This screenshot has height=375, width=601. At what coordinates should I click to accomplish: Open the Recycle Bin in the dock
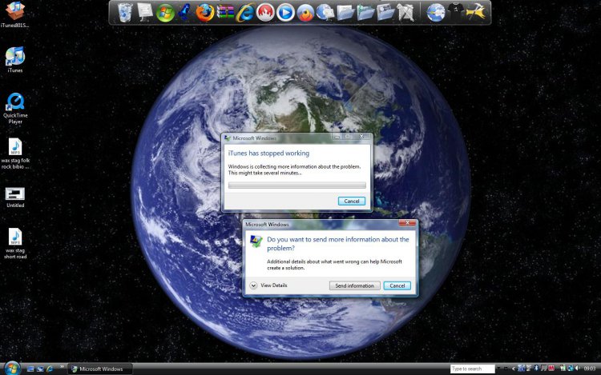[125, 12]
